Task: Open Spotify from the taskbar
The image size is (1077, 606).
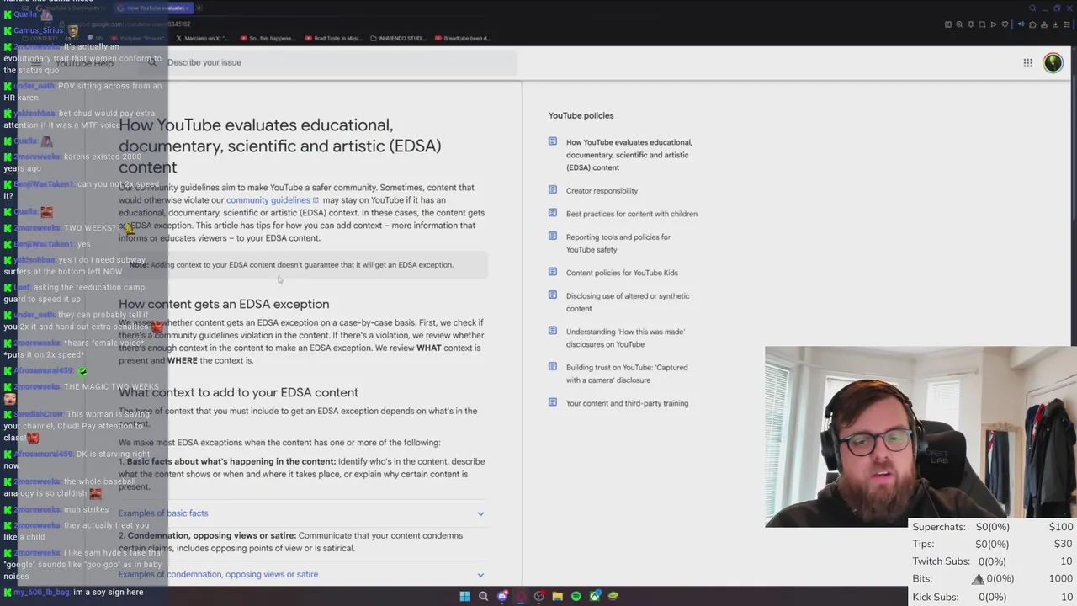Action: 576,596
